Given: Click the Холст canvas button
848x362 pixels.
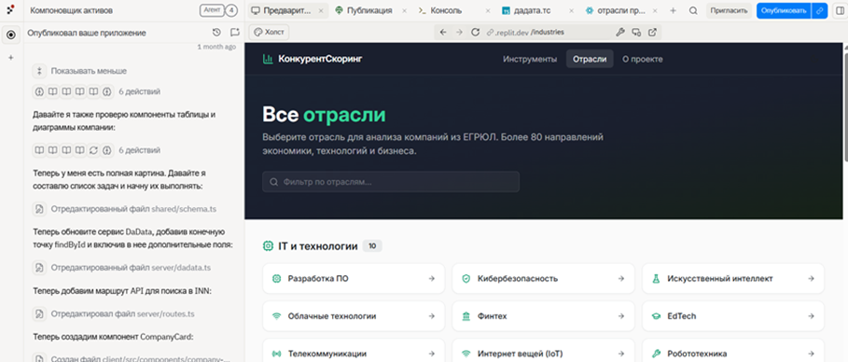Looking at the screenshot, I should pyautogui.click(x=269, y=32).
